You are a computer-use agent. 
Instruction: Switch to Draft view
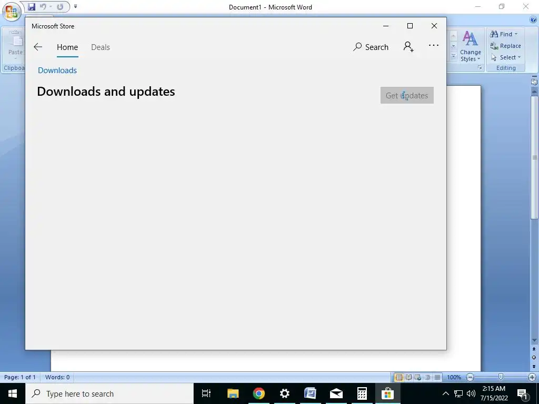437,377
